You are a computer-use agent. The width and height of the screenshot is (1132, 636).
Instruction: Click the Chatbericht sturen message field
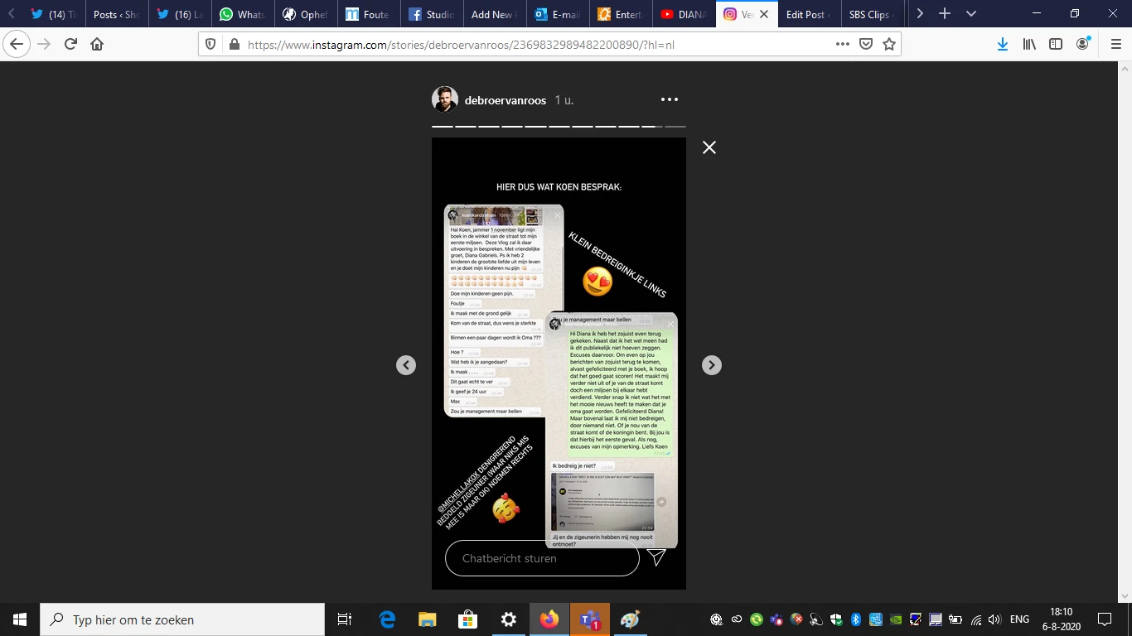542,558
